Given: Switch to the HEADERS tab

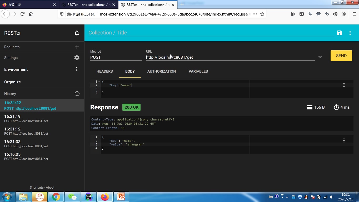Looking at the screenshot, I should (x=104, y=71).
